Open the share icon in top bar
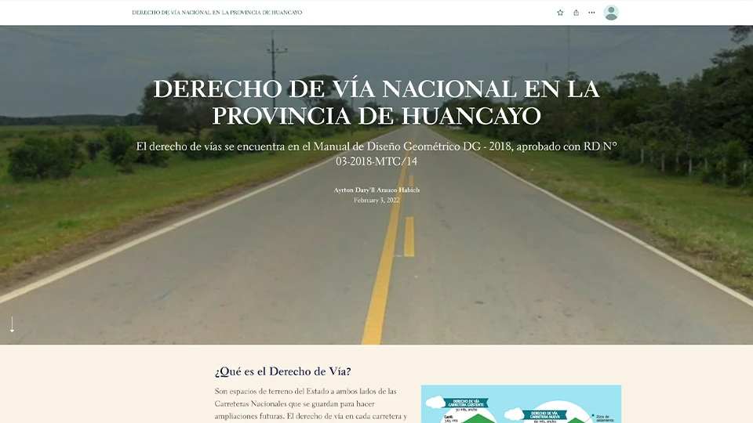 (x=576, y=13)
